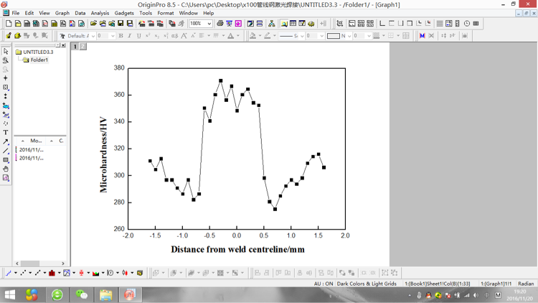Select Folder1 in Project Explorer

tap(35, 60)
